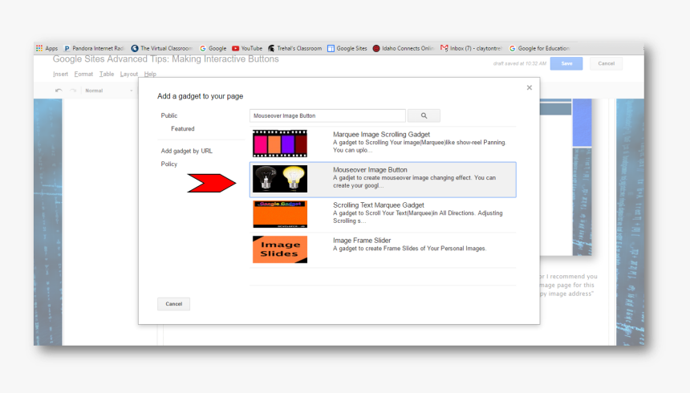
Task: Open the Featured gadgets list
Action: [182, 128]
